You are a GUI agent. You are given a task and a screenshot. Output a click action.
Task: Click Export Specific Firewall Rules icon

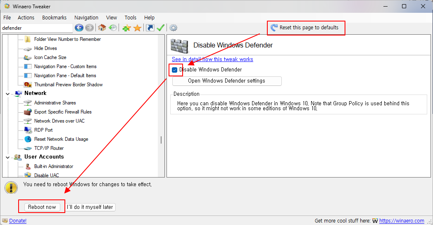click(28, 112)
